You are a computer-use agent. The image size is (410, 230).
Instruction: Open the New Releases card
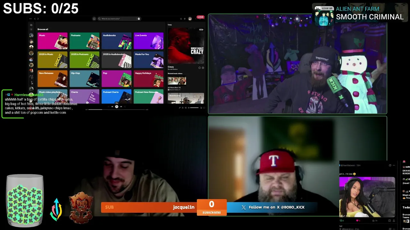[x=53, y=79]
